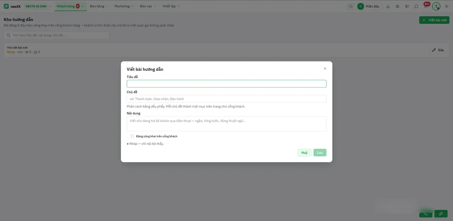The width and height of the screenshot is (453, 221).
Task: Click the global search magnifier icon
Action: 351,6
